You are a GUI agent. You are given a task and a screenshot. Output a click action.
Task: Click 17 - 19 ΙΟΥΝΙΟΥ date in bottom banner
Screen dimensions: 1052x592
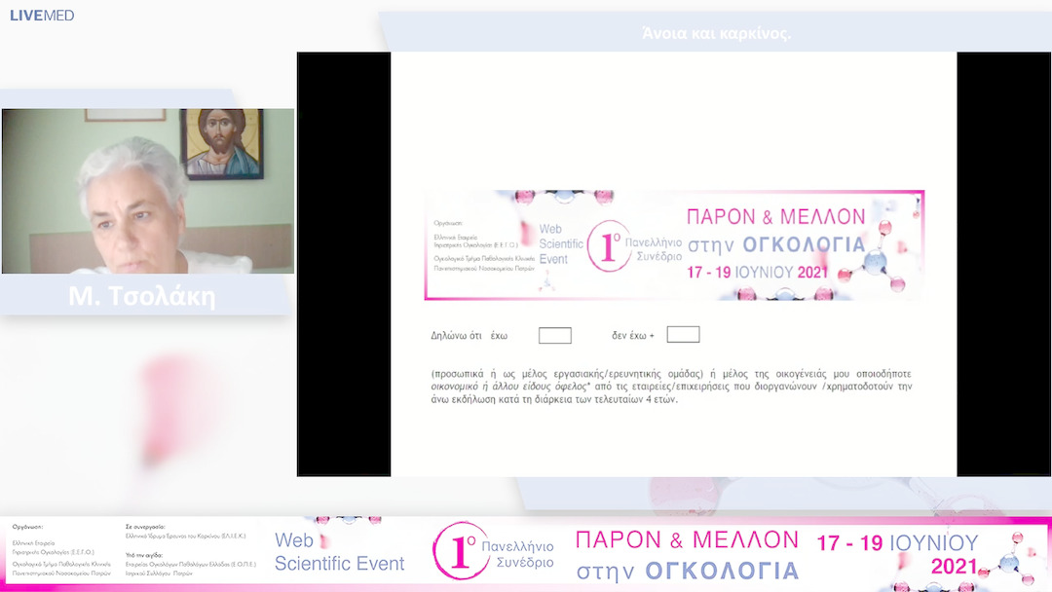pos(898,542)
